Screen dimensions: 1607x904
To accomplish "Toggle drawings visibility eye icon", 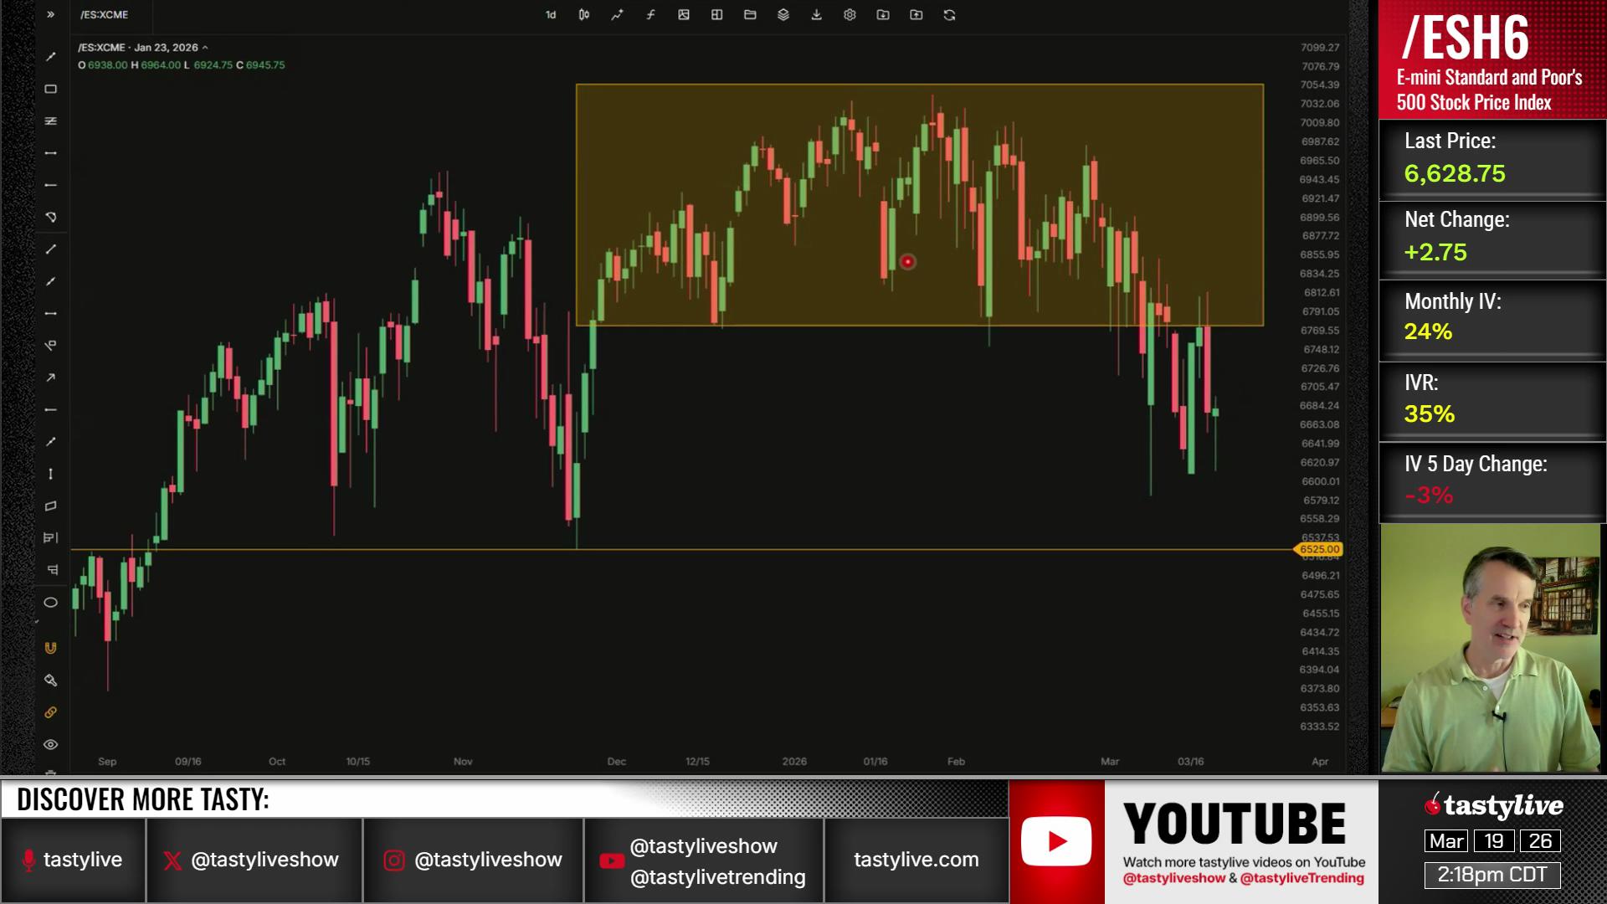I will 50,744.
